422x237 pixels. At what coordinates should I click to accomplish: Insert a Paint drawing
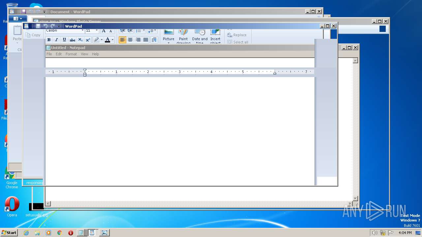coord(183,36)
